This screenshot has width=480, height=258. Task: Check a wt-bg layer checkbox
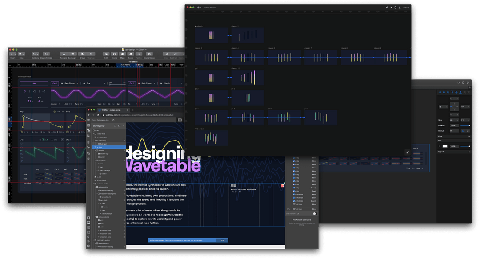pos(294,157)
